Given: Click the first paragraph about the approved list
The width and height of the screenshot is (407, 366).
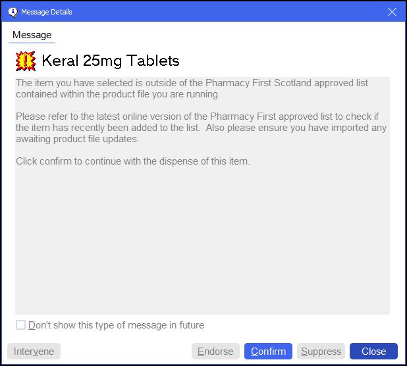Looking at the screenshot, I should (x=191, y=89).
